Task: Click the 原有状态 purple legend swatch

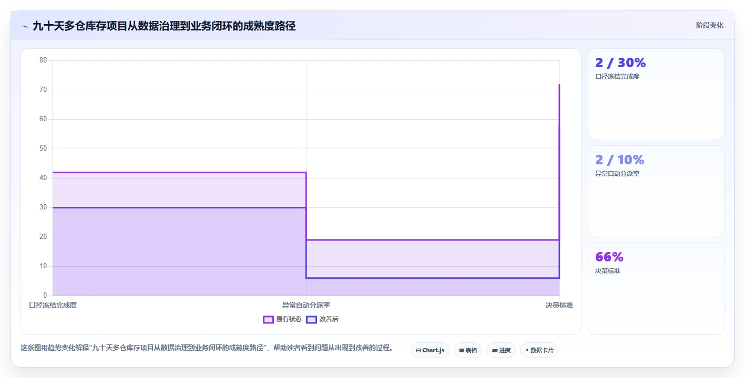Action: [x=268, y=319]
